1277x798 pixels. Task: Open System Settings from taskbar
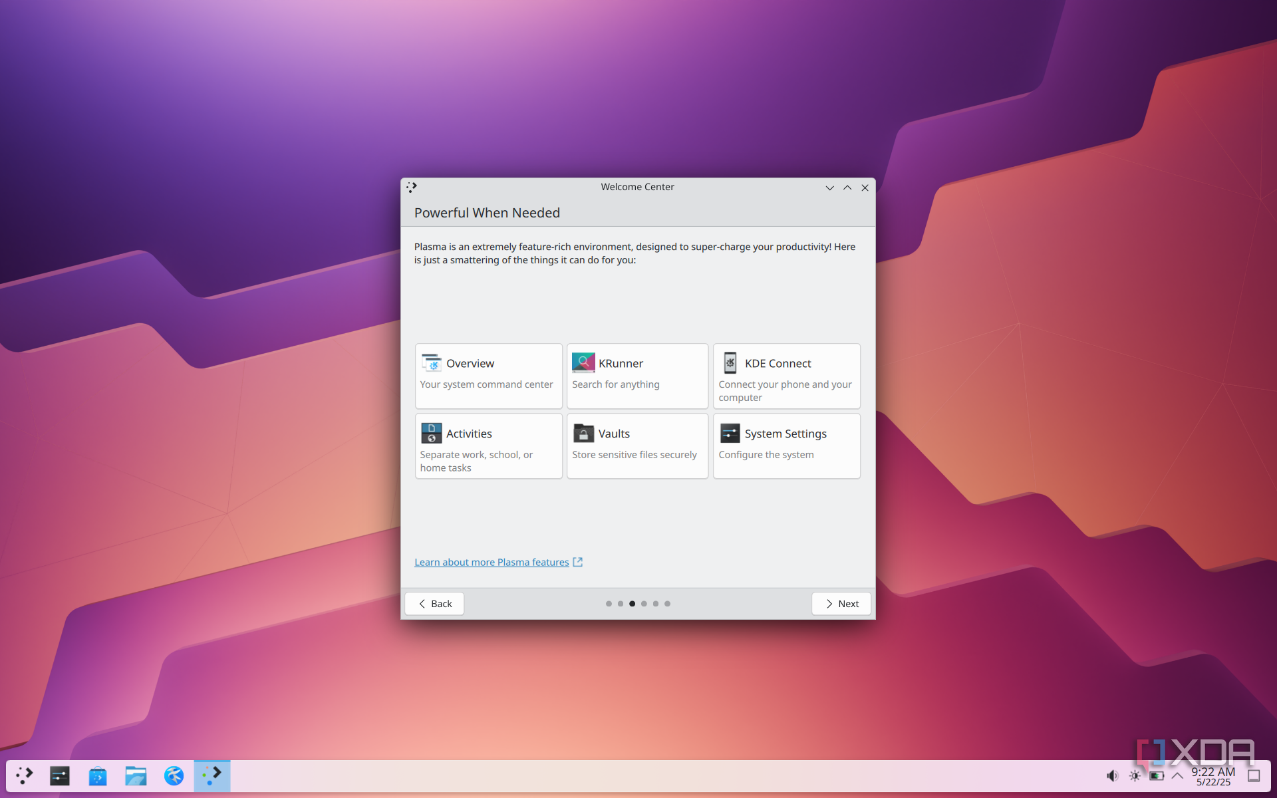coord(60,775)
